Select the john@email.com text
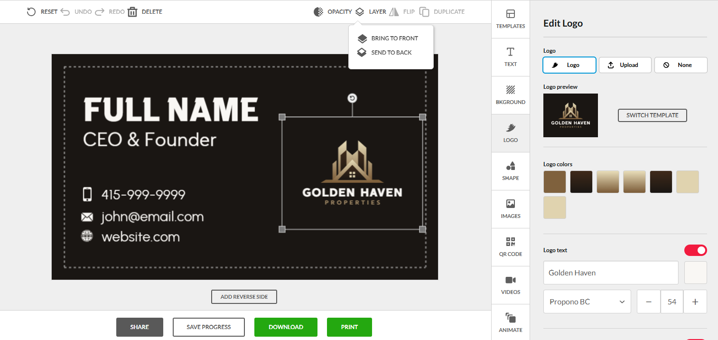The width and height of the screenshot is (718, 340). [152, 217]
